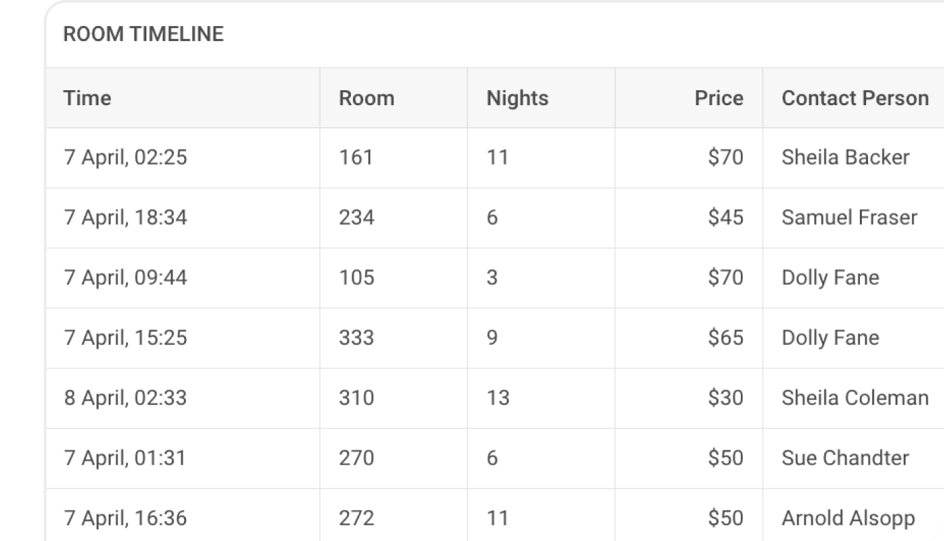Select contact Samuel Fraser

850,218
